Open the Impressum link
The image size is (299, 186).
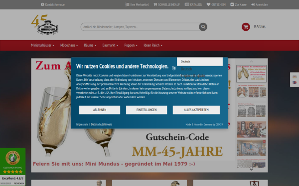click(x=82, y=124)
